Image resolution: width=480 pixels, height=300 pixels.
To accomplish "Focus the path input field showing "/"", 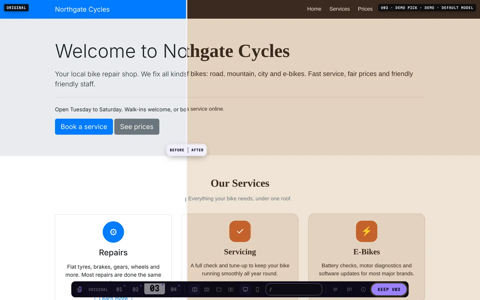I will coord(294,289).
